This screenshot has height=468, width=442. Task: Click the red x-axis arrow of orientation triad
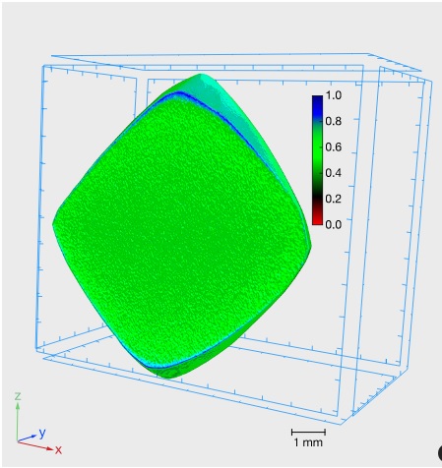(35, 445)
